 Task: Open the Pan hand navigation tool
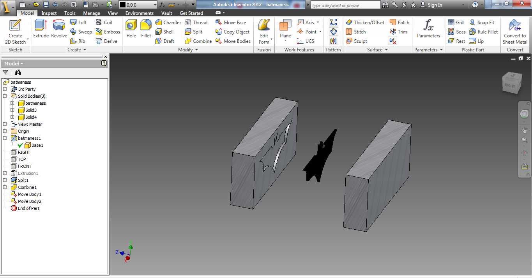pos(525,130)
